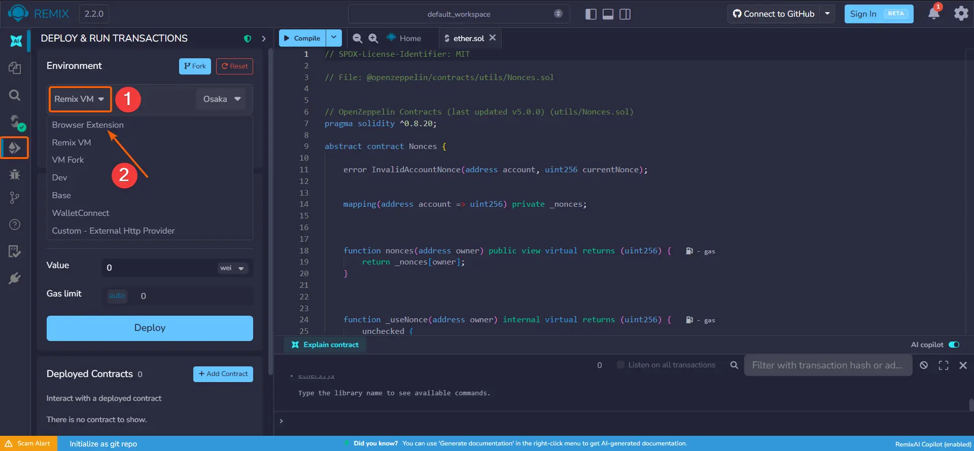Click the Compile button
This screenshot has width=974, height=451.
click(302, 38)
